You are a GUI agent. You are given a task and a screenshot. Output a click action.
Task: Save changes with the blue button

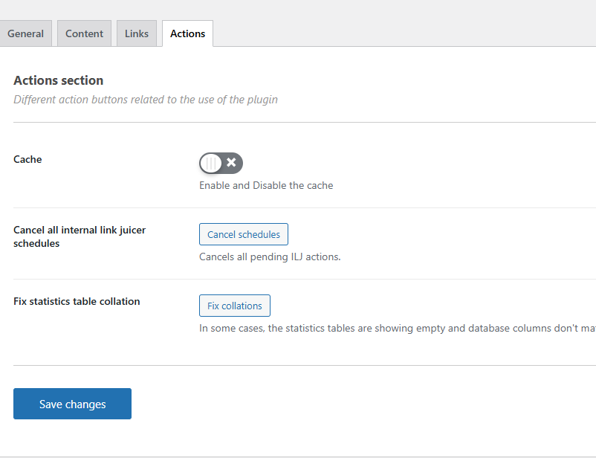click(x=72, y=404)
